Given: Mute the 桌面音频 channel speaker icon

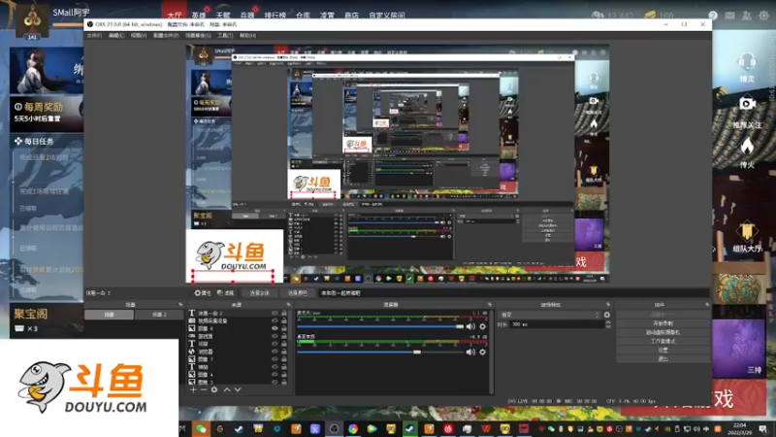Looking at the screenshot, I should 470,352.
